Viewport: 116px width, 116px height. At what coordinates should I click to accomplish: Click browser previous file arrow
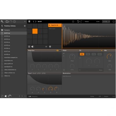click(x=19, y=96)
